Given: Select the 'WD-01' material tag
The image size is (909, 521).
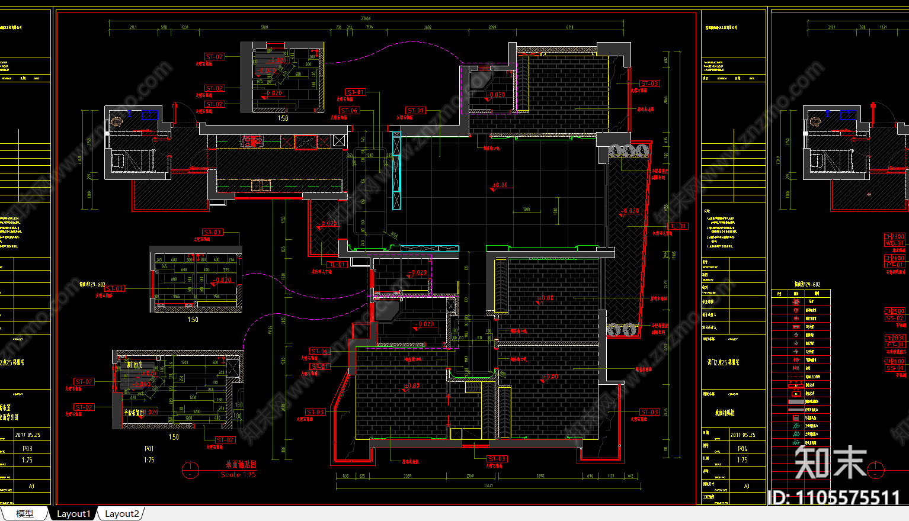Looking at the screenshot, I should (x=895, y=243).
